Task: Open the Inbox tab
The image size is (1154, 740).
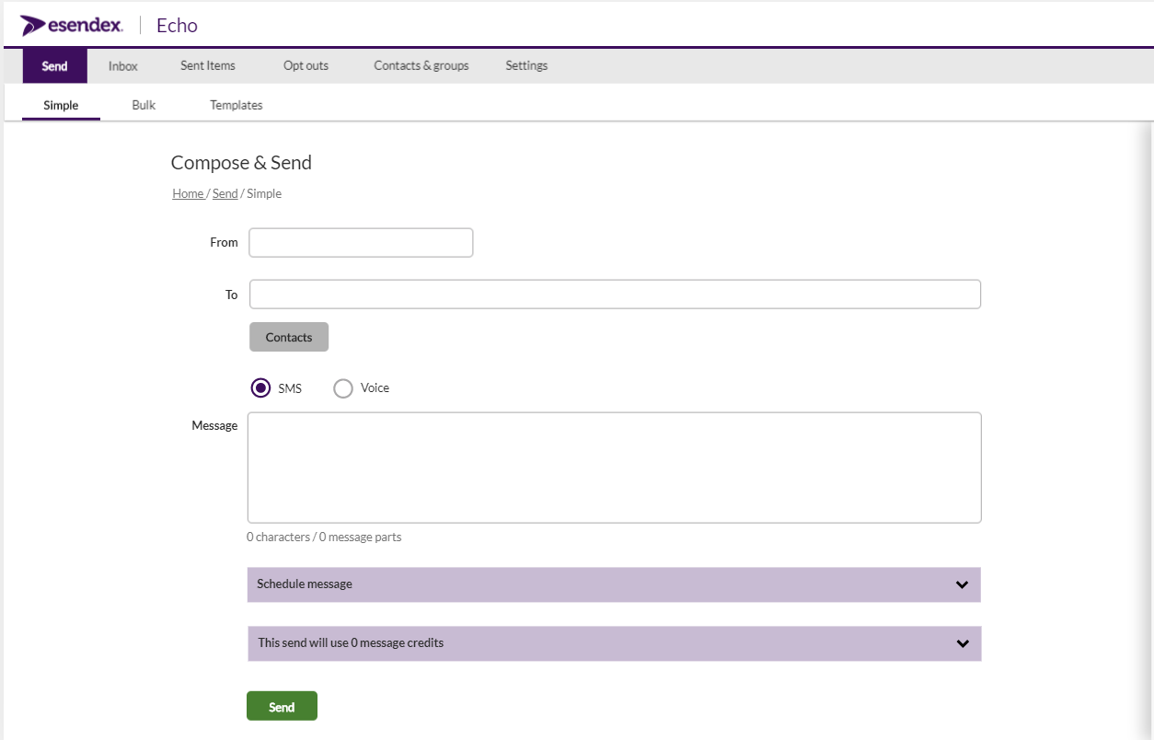Action: [122, 66]
